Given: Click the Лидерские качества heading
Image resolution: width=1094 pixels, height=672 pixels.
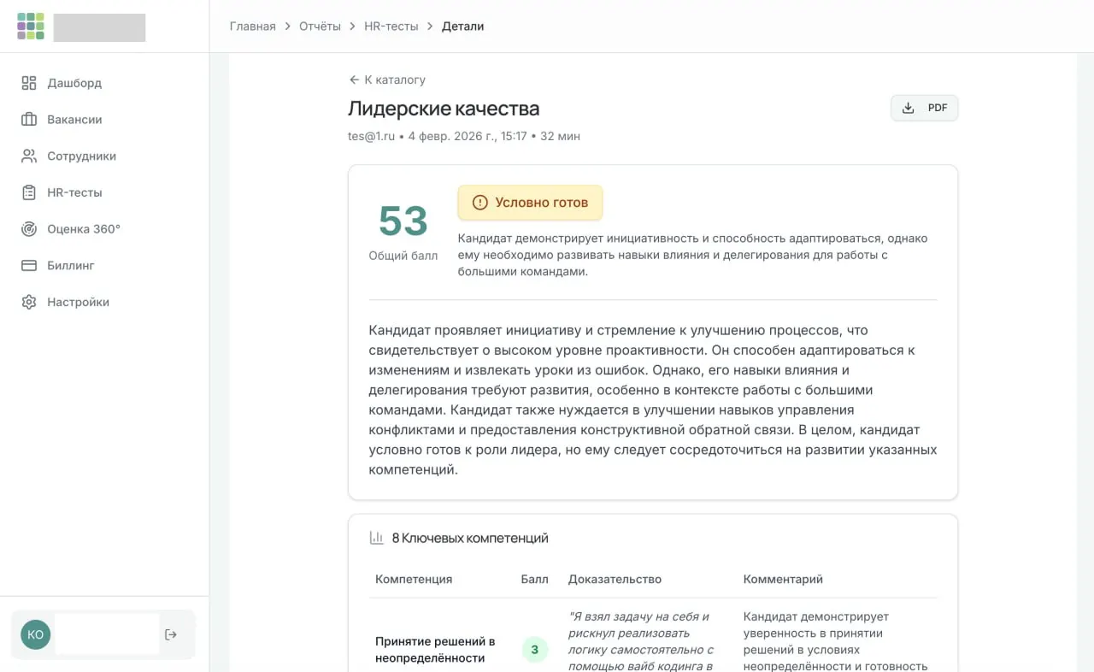Looking at the screenshot, I should click(444, 109).
